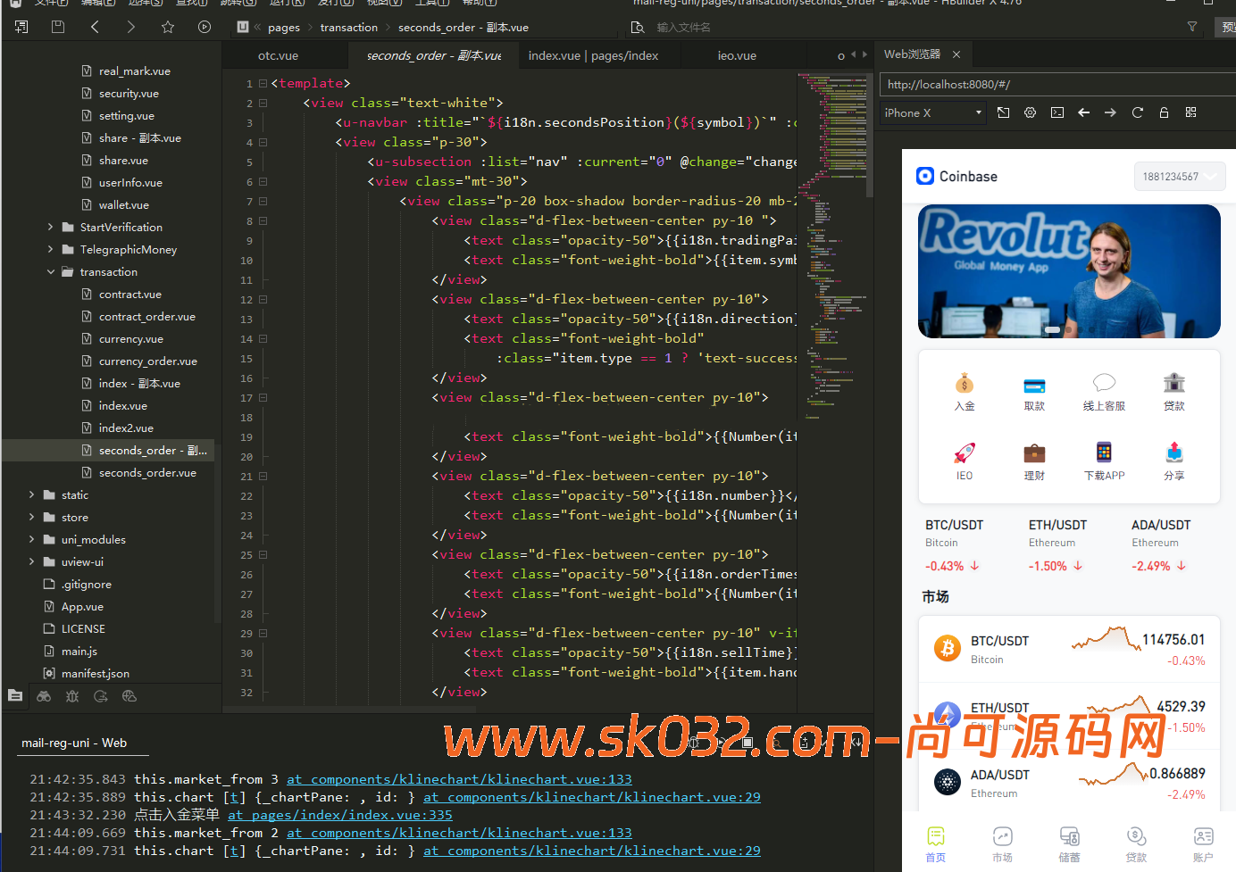Open the debug bug icon panel
1236x872 pixels.
(x=72, y=696)
